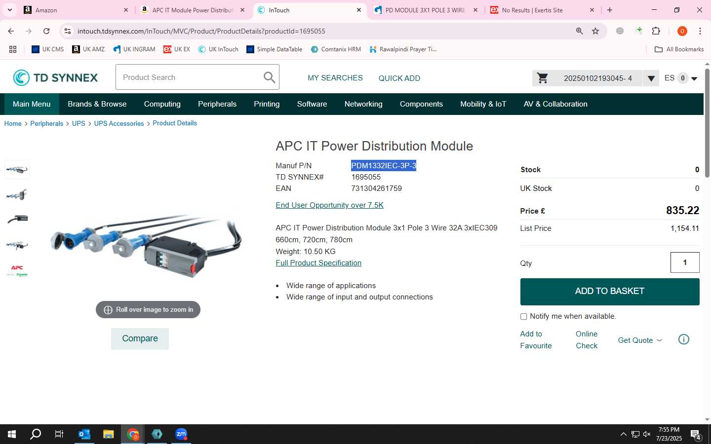Screen dimensions: 711x444
Task: Open the basket cart icon
Action: point(542,78)
